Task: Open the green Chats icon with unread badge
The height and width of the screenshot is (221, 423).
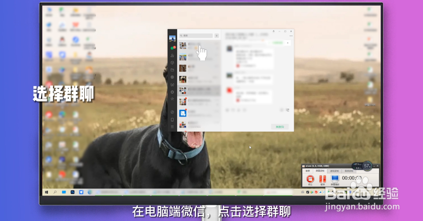Action: (173, 48)
